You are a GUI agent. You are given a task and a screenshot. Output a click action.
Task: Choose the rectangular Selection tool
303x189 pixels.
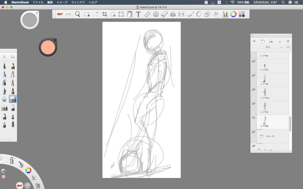[87, 14]
